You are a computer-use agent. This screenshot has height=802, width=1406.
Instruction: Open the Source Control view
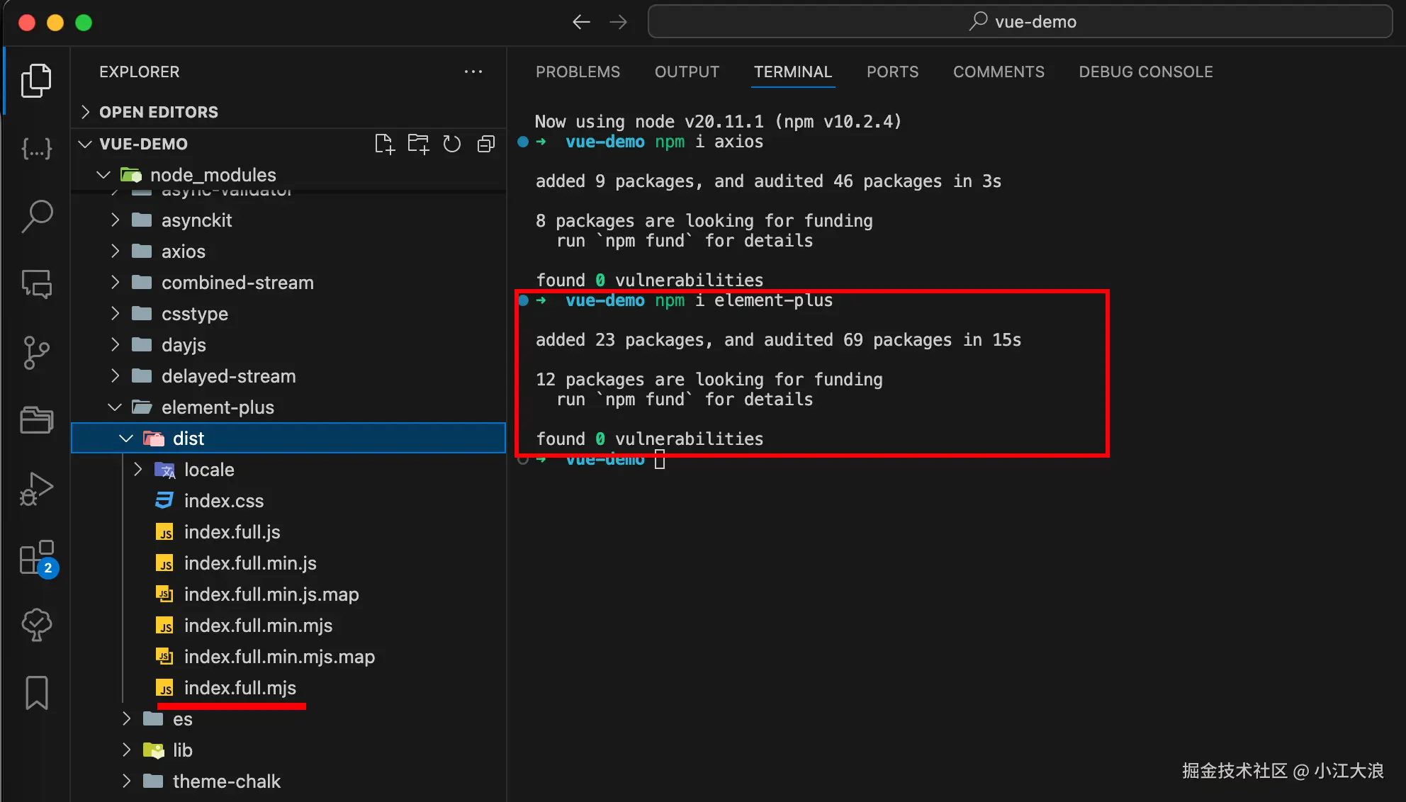point(37,352)
